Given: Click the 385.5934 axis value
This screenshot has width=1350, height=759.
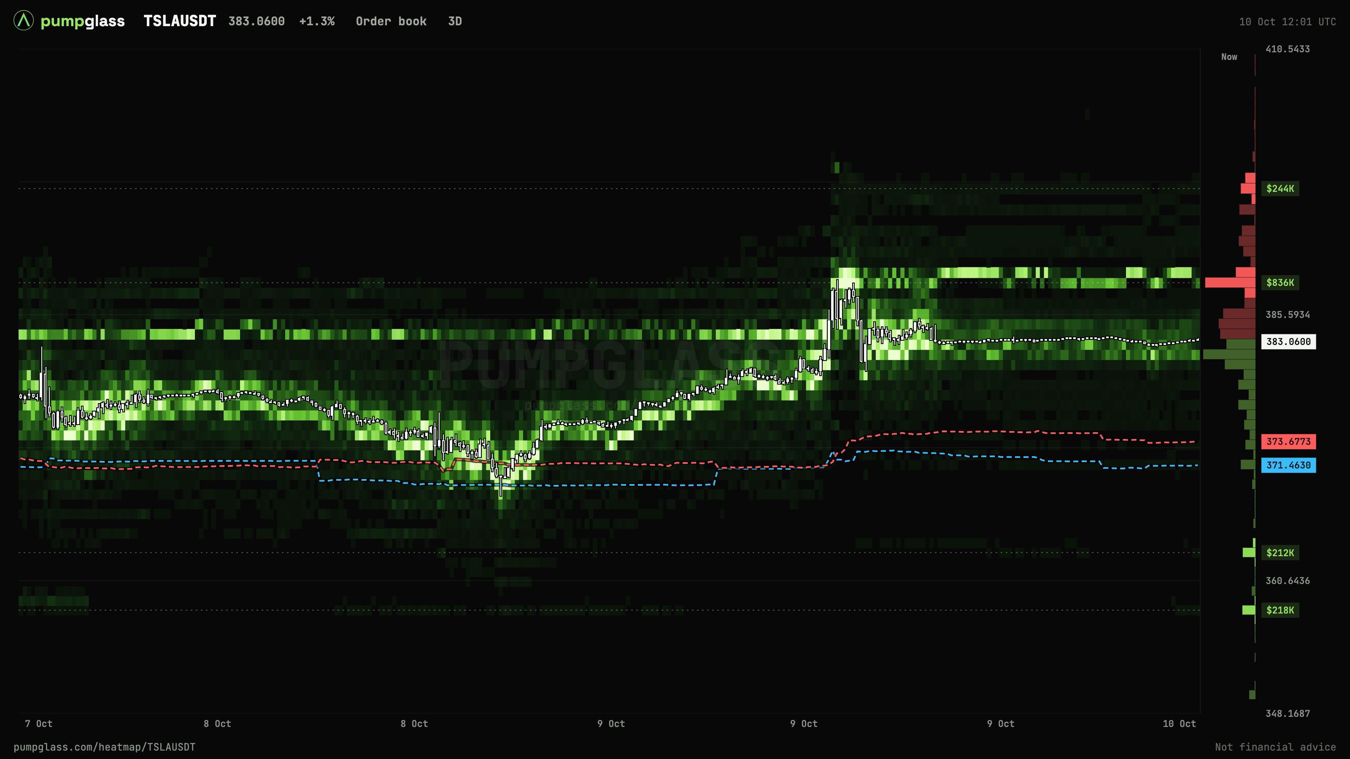Looking at the screenshot, I should click(x=1287, y=315).
